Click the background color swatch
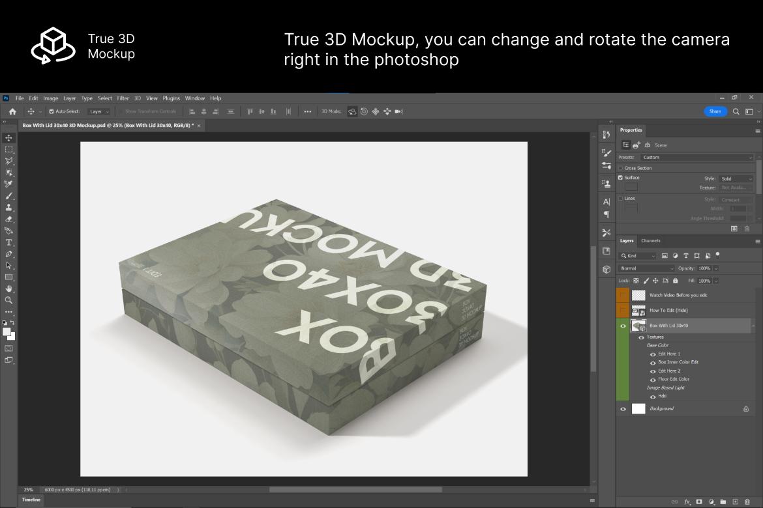The image size is (763, 508). (x=12, y=336)
